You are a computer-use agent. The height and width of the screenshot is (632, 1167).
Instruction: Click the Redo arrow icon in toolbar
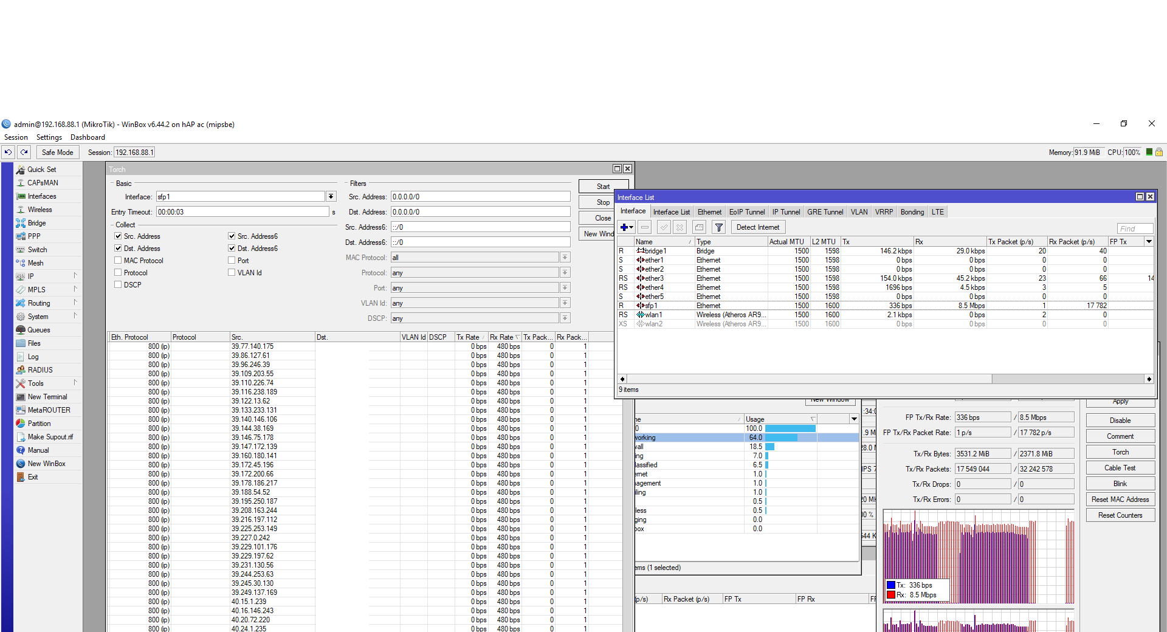[24, 152]
